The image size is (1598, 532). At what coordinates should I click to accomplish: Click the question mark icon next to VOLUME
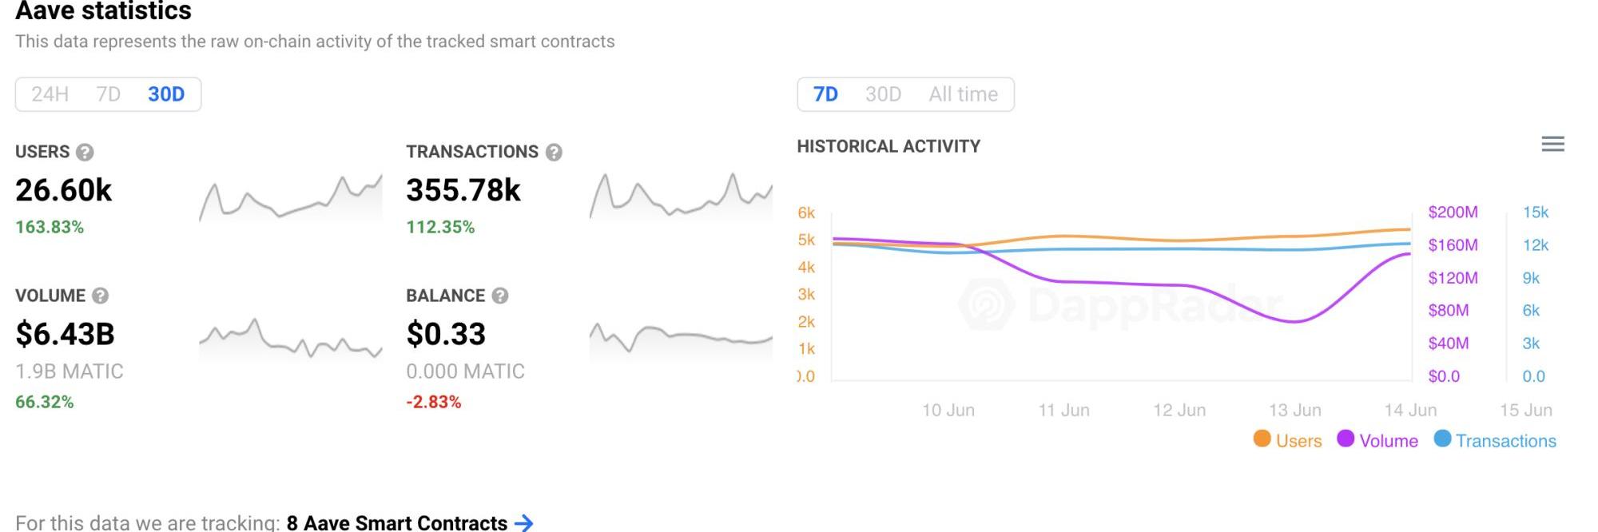[100, 296]
